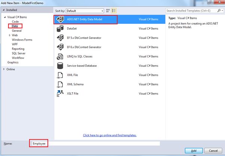Screen dimensions: 225x156
Task: Select the General category
Action: point(17,31)
